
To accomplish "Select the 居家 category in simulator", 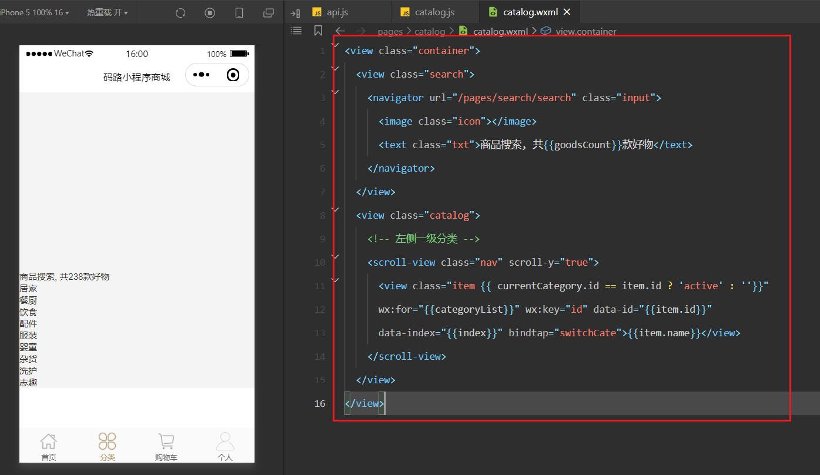I will [28, 288].
